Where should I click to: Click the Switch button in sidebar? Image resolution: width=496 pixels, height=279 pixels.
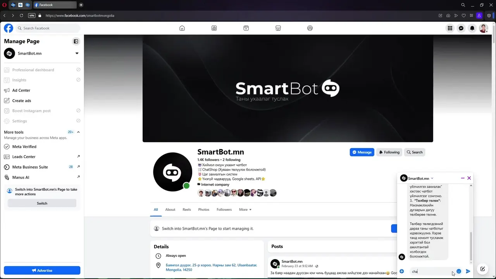pos(42,203)
